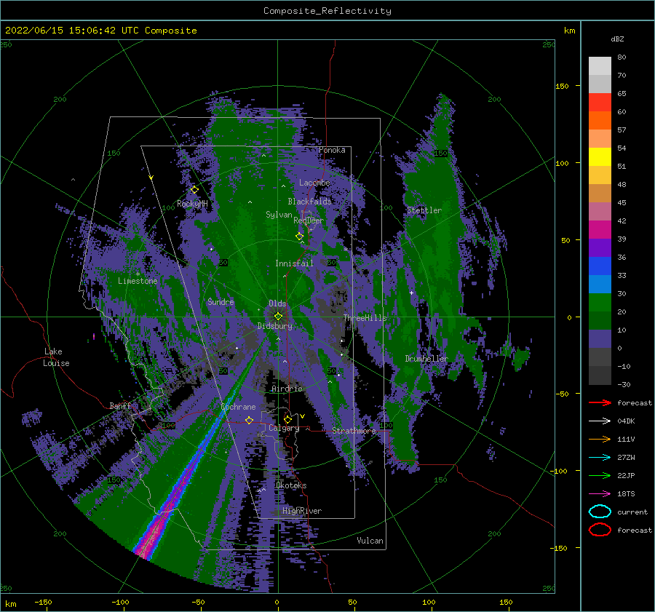655x612 pixels.
Task: Click the Drumheller town label
Action: tap(426, 359)
